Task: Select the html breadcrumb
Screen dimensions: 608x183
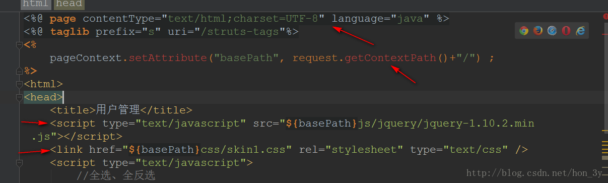Action: pos(36,4)
